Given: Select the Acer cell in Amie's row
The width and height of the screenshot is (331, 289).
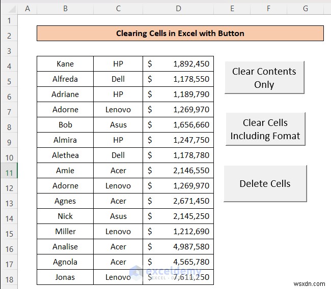Looking at the screenshot, I should coord(118,170).
